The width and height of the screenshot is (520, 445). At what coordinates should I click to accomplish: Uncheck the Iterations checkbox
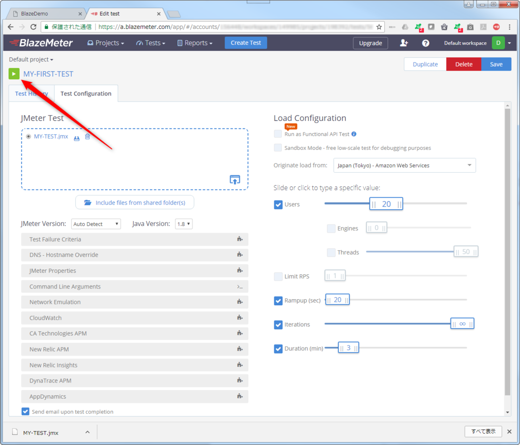[278, 325]
